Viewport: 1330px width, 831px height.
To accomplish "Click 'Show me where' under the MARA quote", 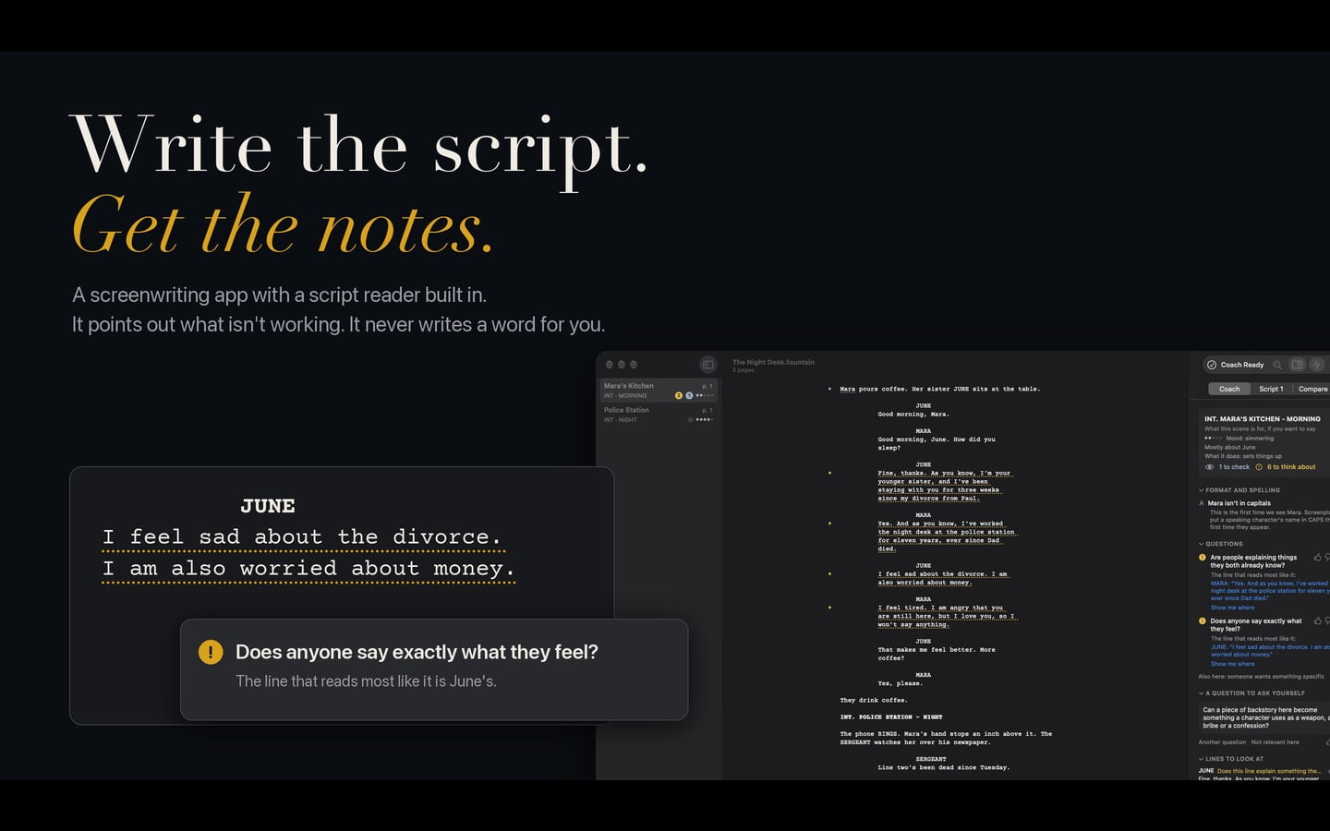I will (x=1233, y=608).
